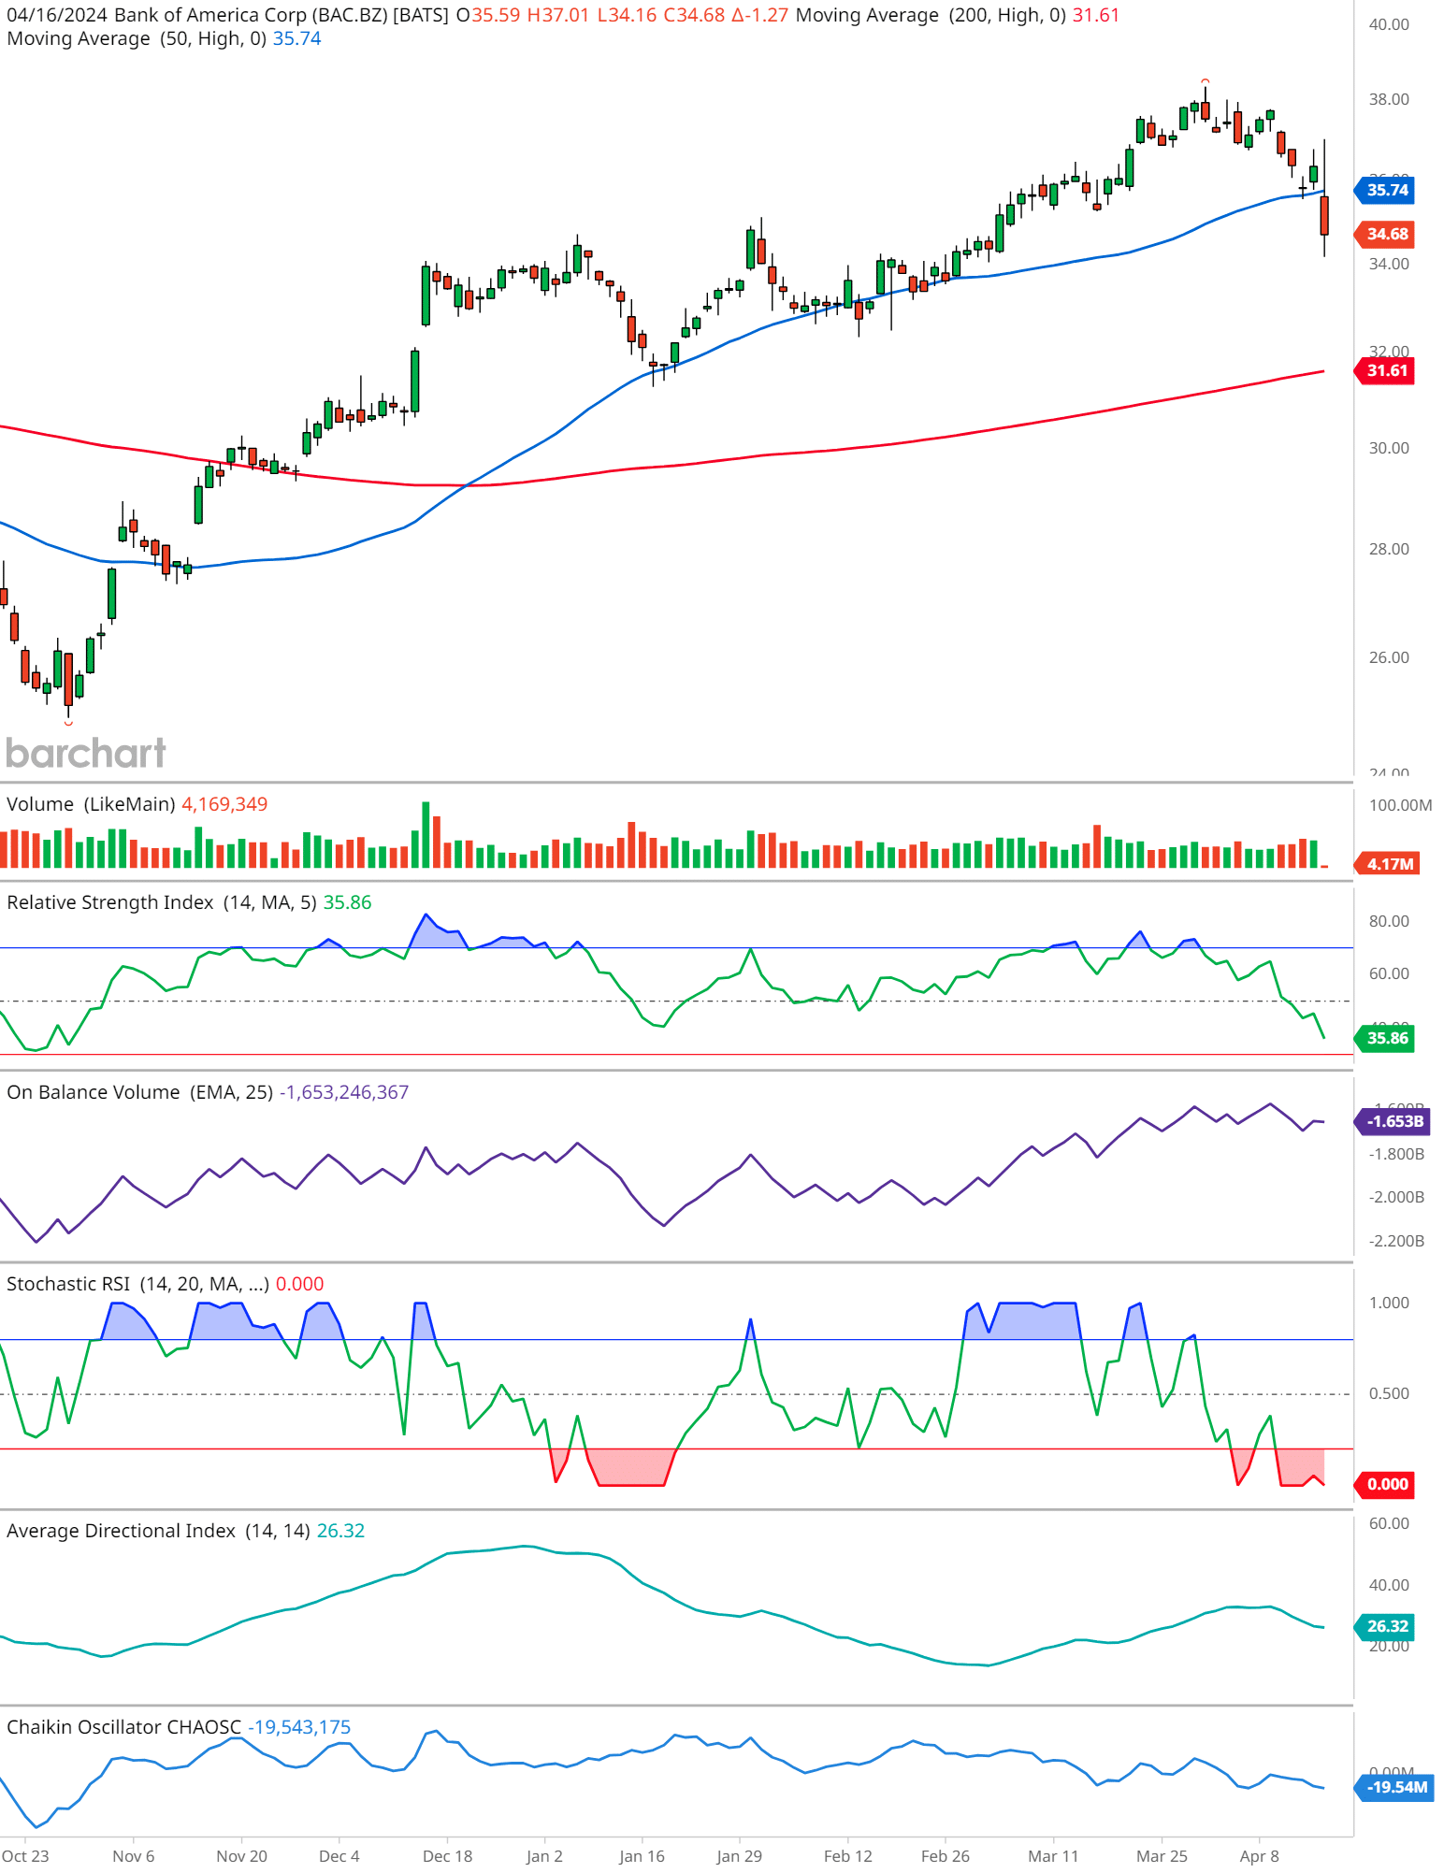Click the change value Δ-1.27 in header

760,15
